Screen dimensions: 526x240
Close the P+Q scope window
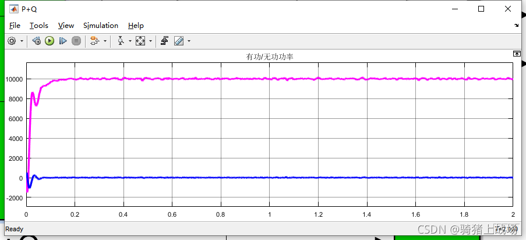[x=508, y=9]
